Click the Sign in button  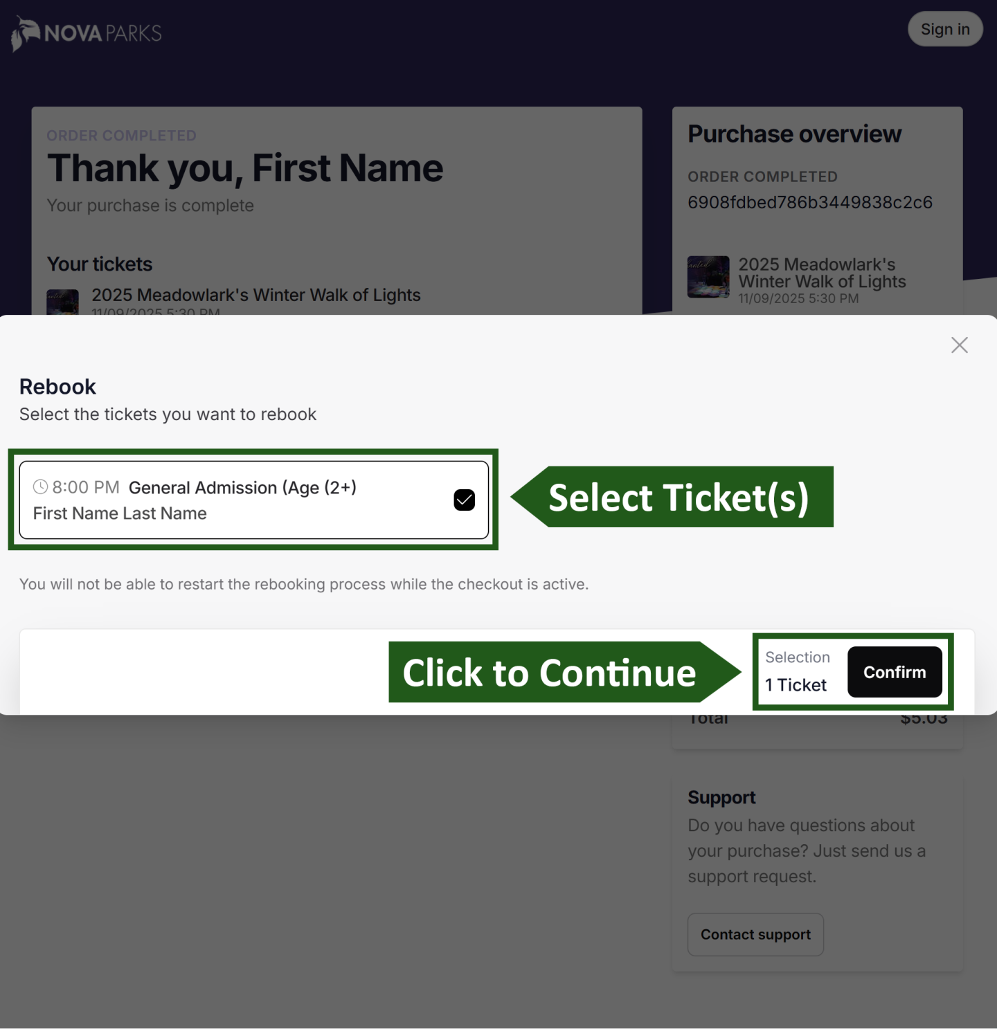tap(944, 29)
